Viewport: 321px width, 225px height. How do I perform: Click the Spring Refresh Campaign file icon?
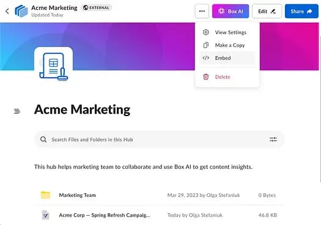tap(45, 215)
